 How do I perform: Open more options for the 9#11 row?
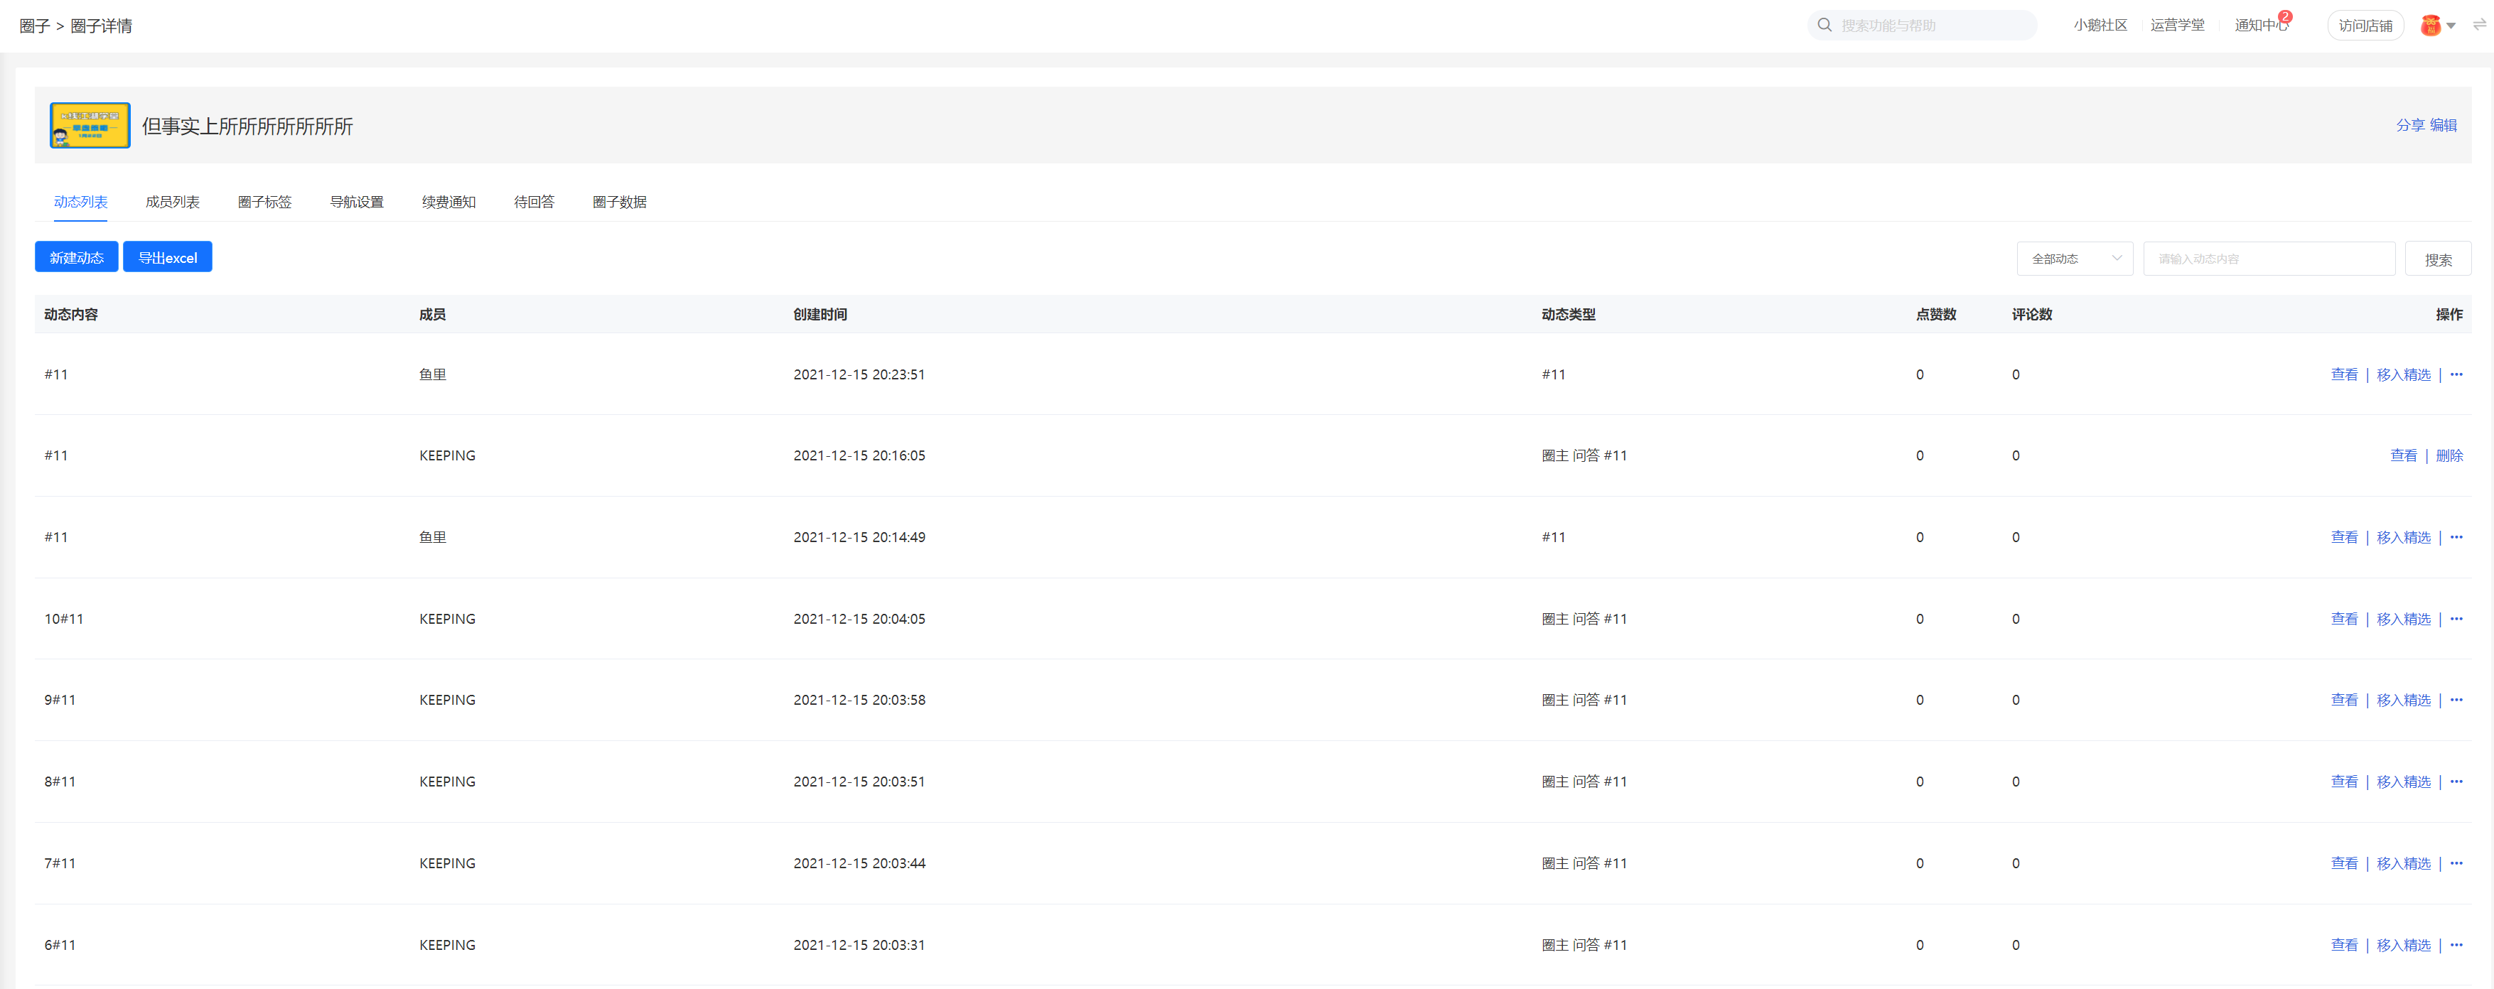tap(2456, 700)
